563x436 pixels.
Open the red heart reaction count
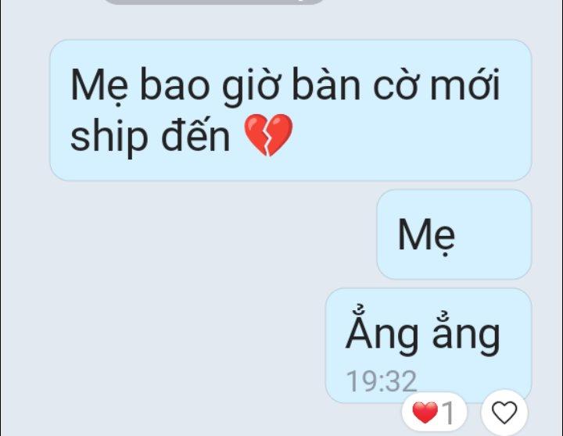pos(434,412)
